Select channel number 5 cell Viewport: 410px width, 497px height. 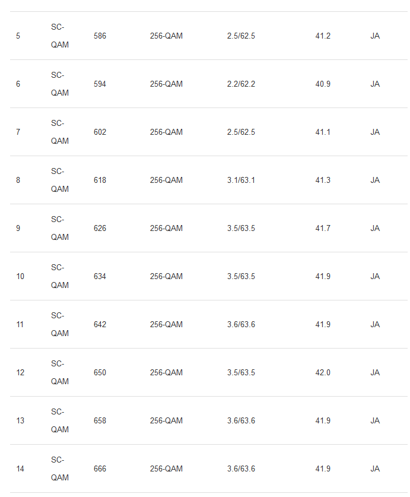[18, 36]
